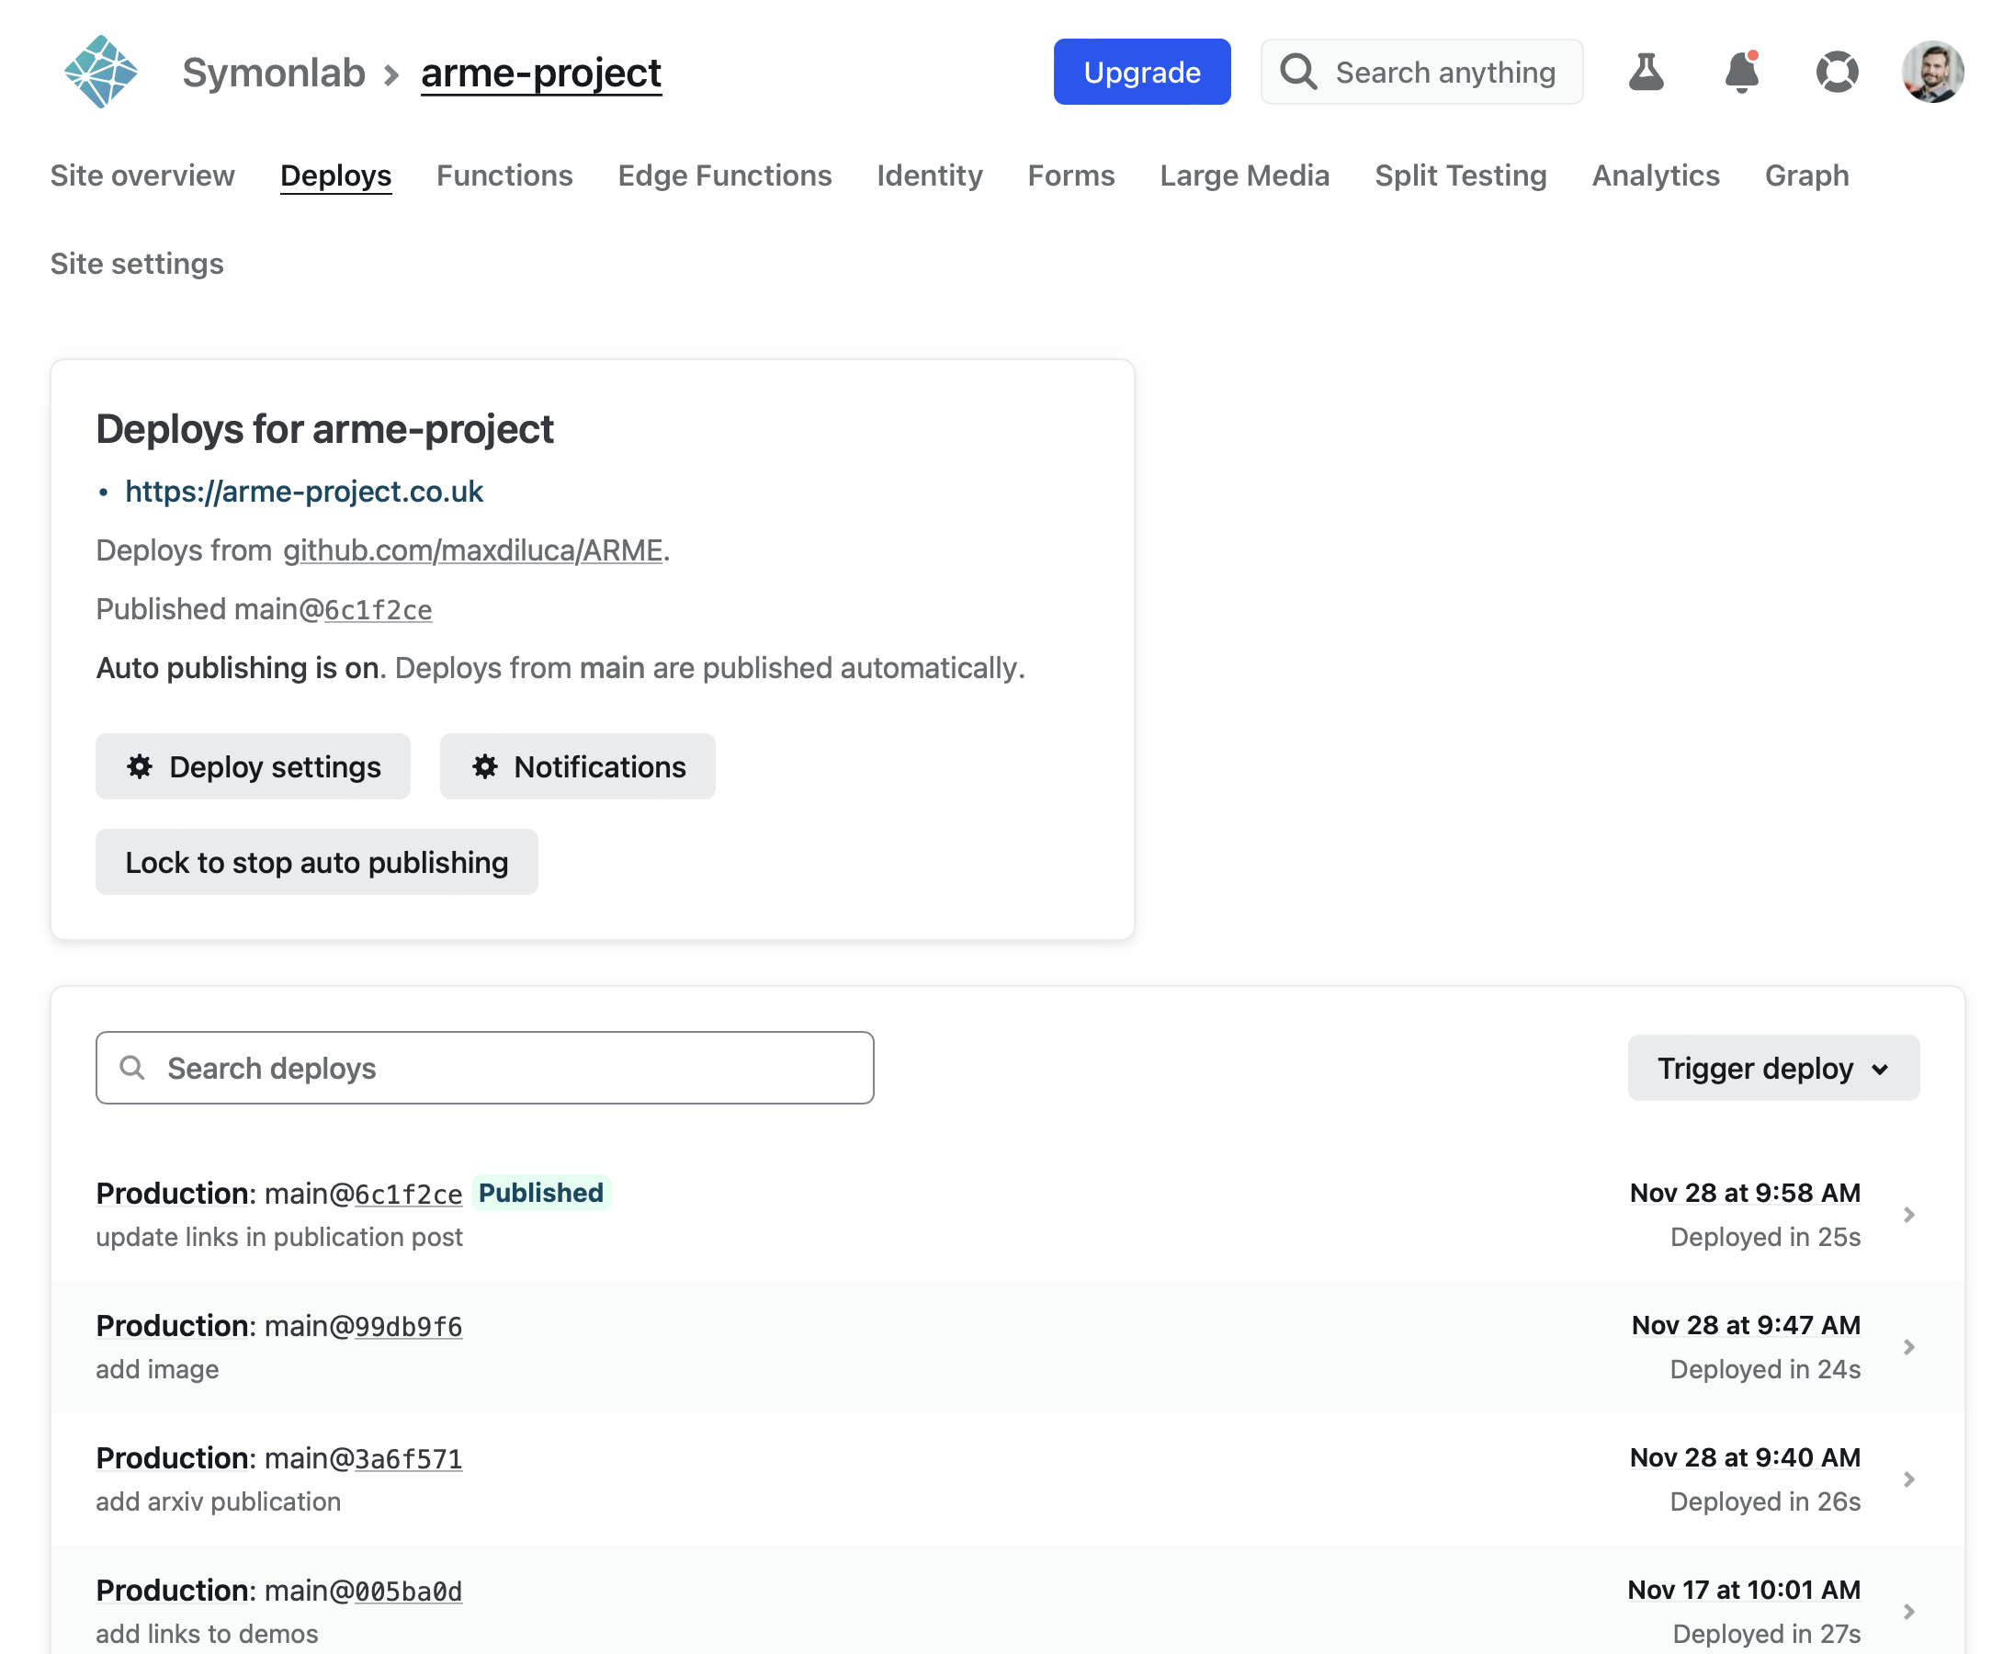
Task: Open the user avatar menu
Action: coord(1931,72)
